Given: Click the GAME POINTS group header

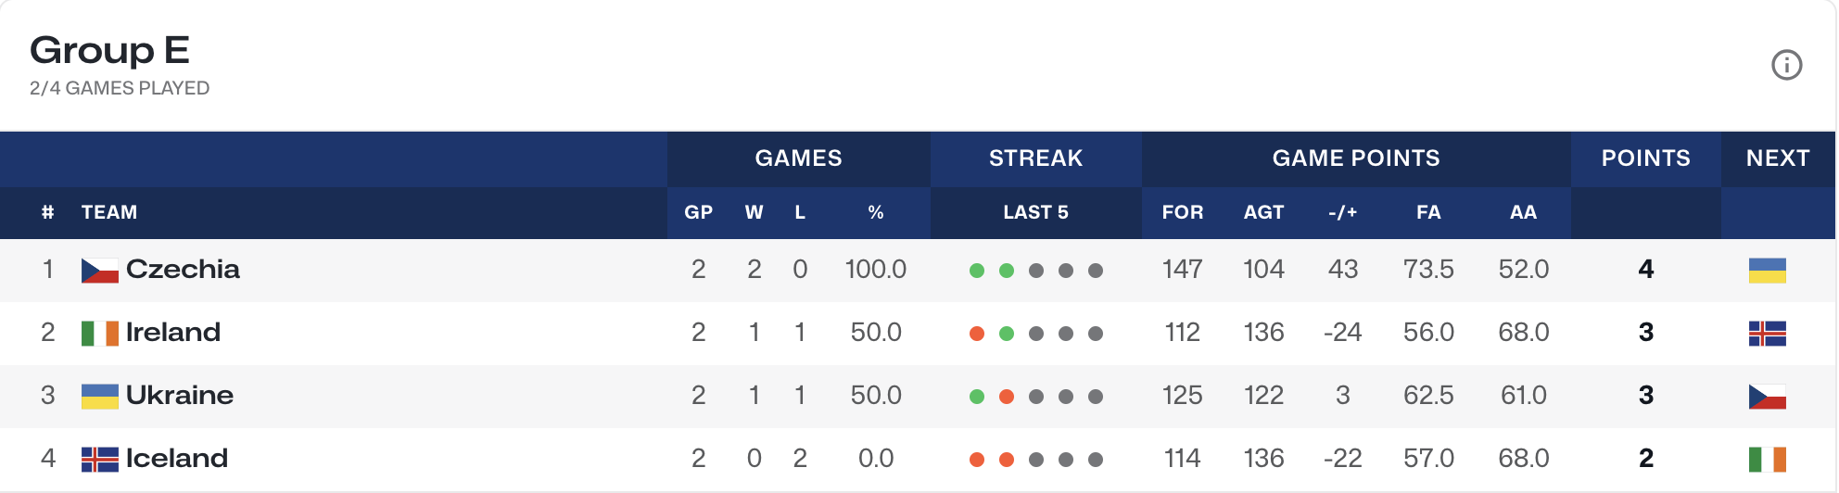Looking at the screenshot, I should (x=1355, y=158).
